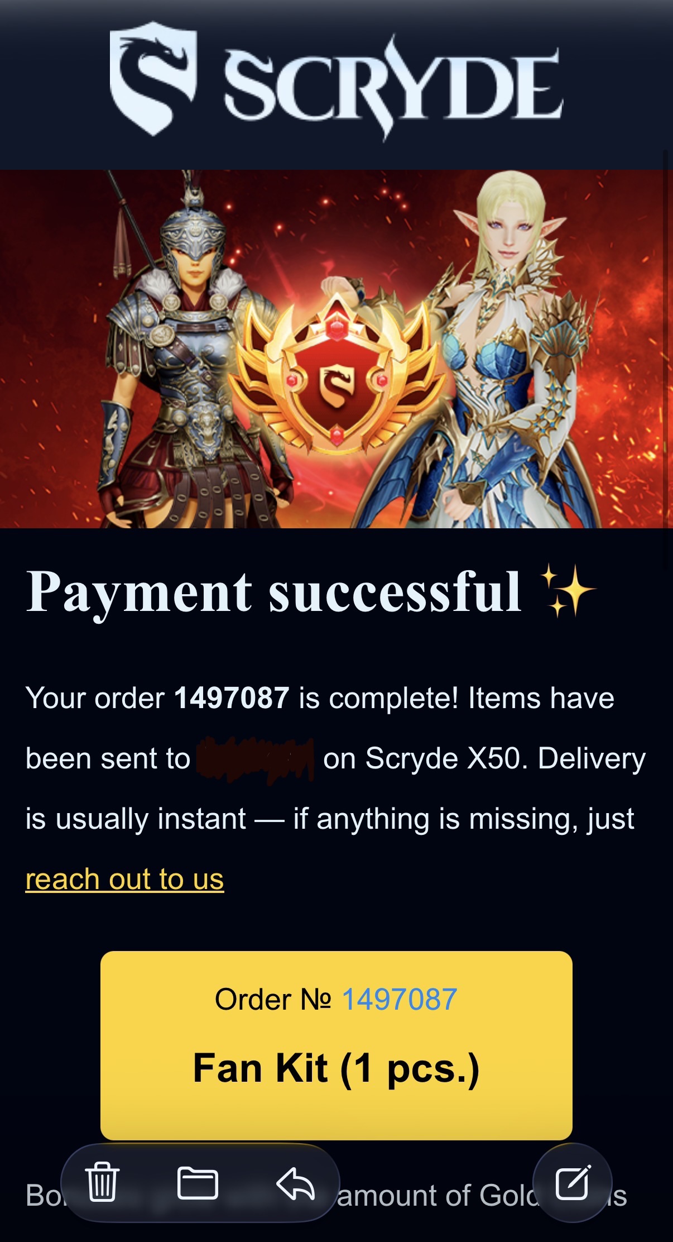Screen dimensions: 673x1242
Task: Tap the compose new message icon
Action: tap(573, 1182)
